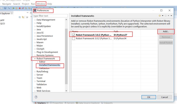
Task: Click the Preferences help question mark icon
Action: click(36, 97)
